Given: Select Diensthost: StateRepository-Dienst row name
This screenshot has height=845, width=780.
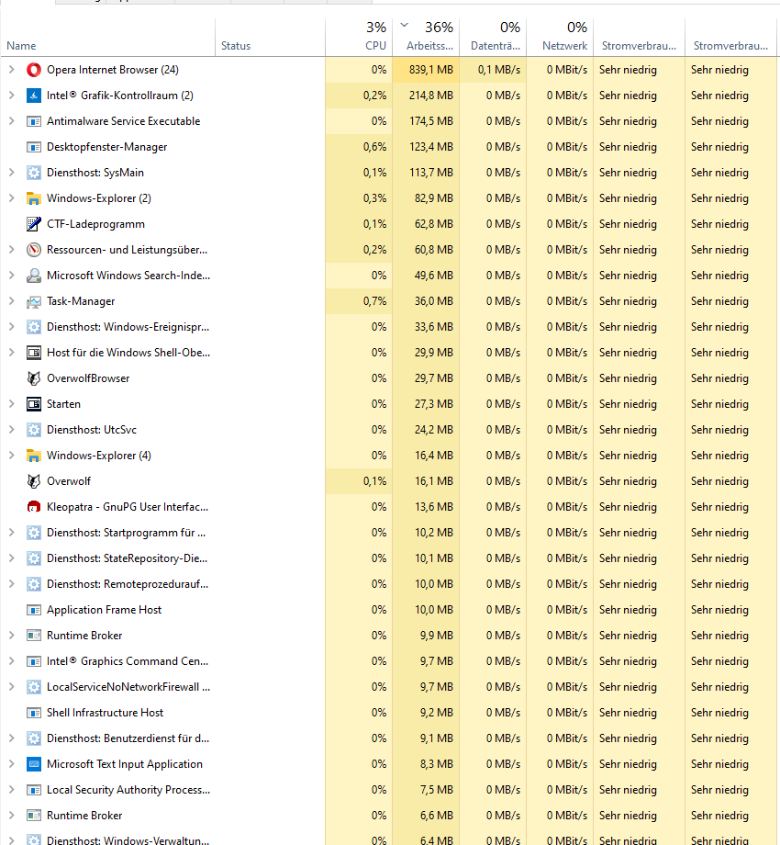Looking at the screenshot, I should (x=127, y=558).
